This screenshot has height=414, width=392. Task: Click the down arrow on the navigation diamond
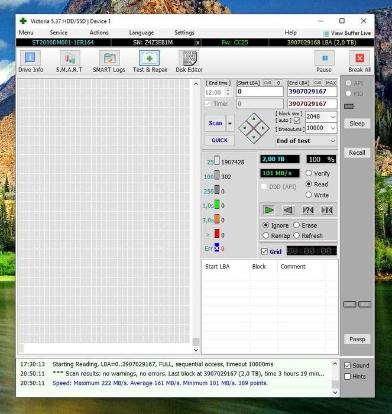click(254, 137)
